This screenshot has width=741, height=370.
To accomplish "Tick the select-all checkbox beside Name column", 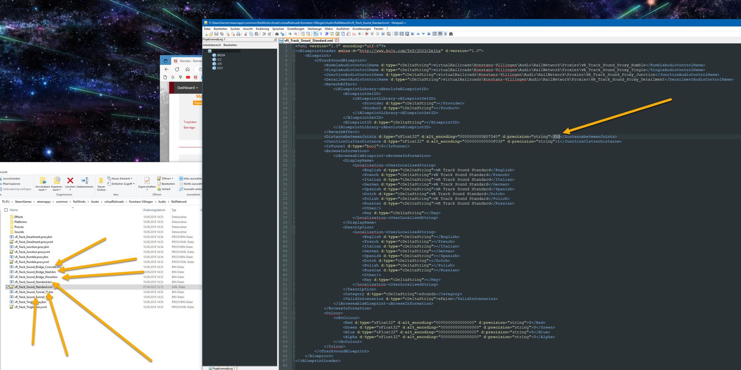I will [6, 210].
